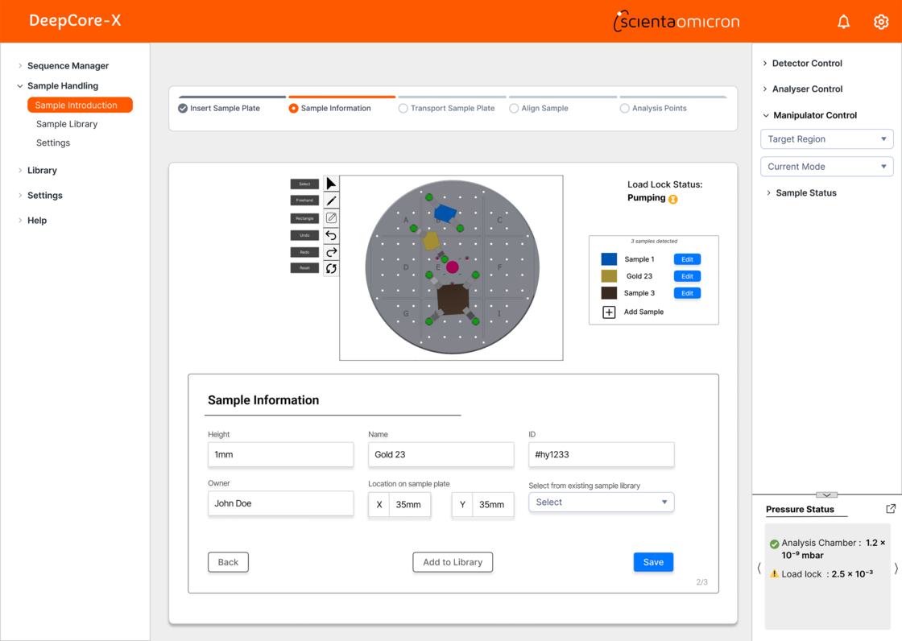Image resolution: width=902 pixels, height=641 pixels.
Task: Open the existing sample library Select dropdown
Action: (601, 502)
